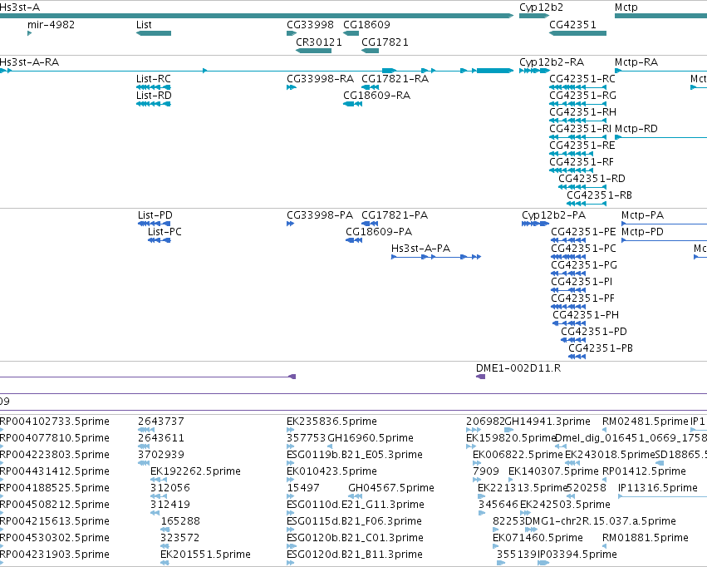Select the CG17821-RA transcript label
The image size is (707, 567).
coord(395,78)
